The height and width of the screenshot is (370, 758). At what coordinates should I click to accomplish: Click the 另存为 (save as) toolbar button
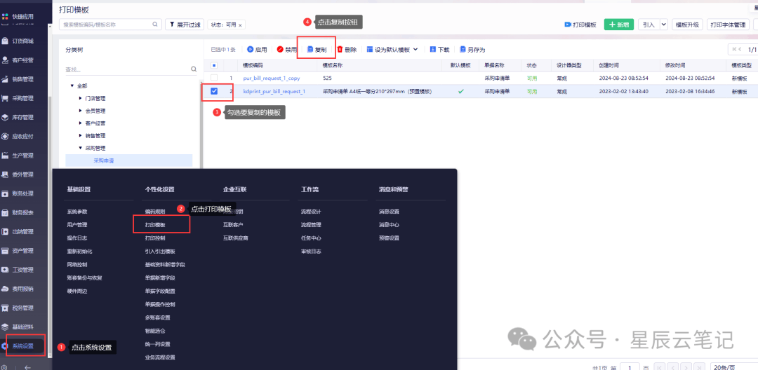pos(472,50)
